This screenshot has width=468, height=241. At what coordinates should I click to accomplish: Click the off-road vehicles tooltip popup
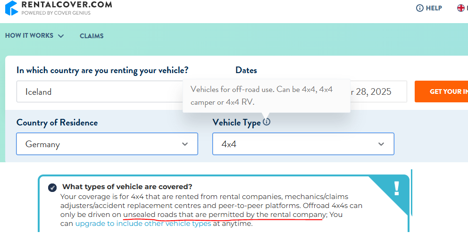tap(267, 96)
